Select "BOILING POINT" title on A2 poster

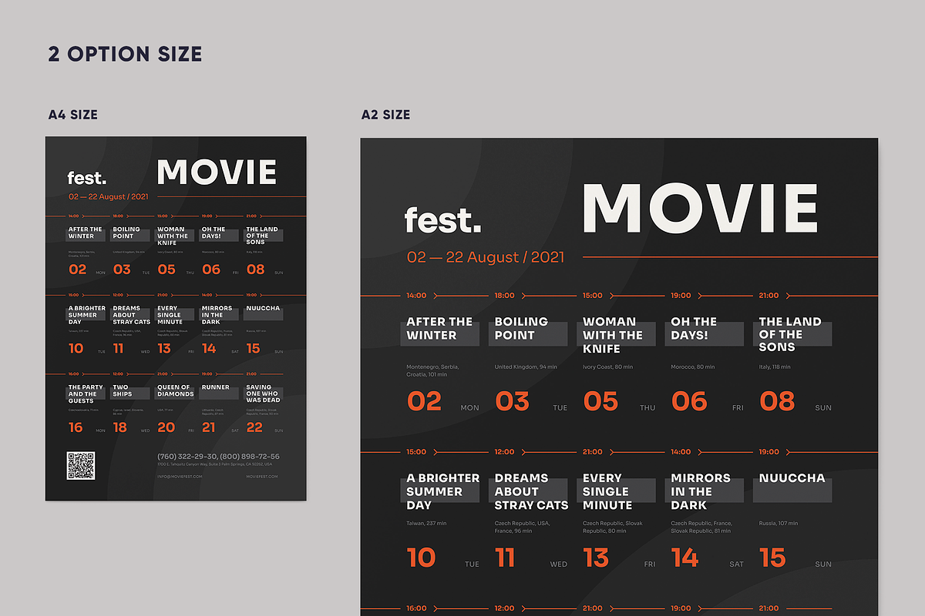(x=521, y=328)
